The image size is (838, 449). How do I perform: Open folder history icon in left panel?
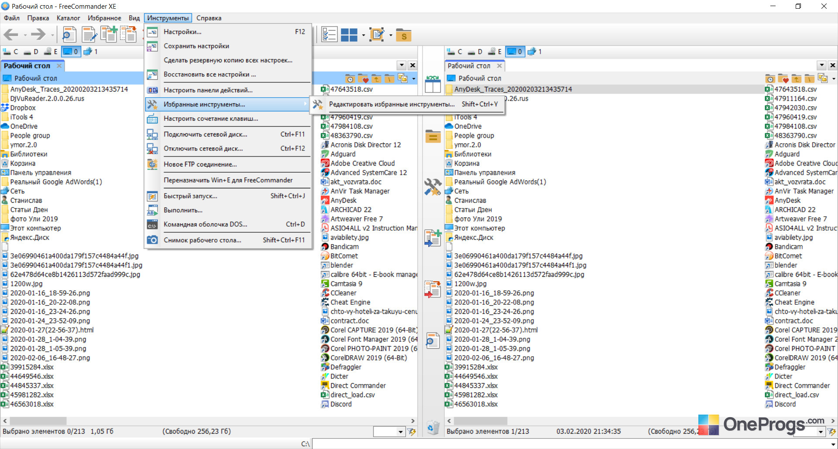350,78
